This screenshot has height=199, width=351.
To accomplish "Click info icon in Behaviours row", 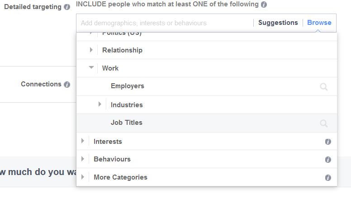I will tap(328, 160).
